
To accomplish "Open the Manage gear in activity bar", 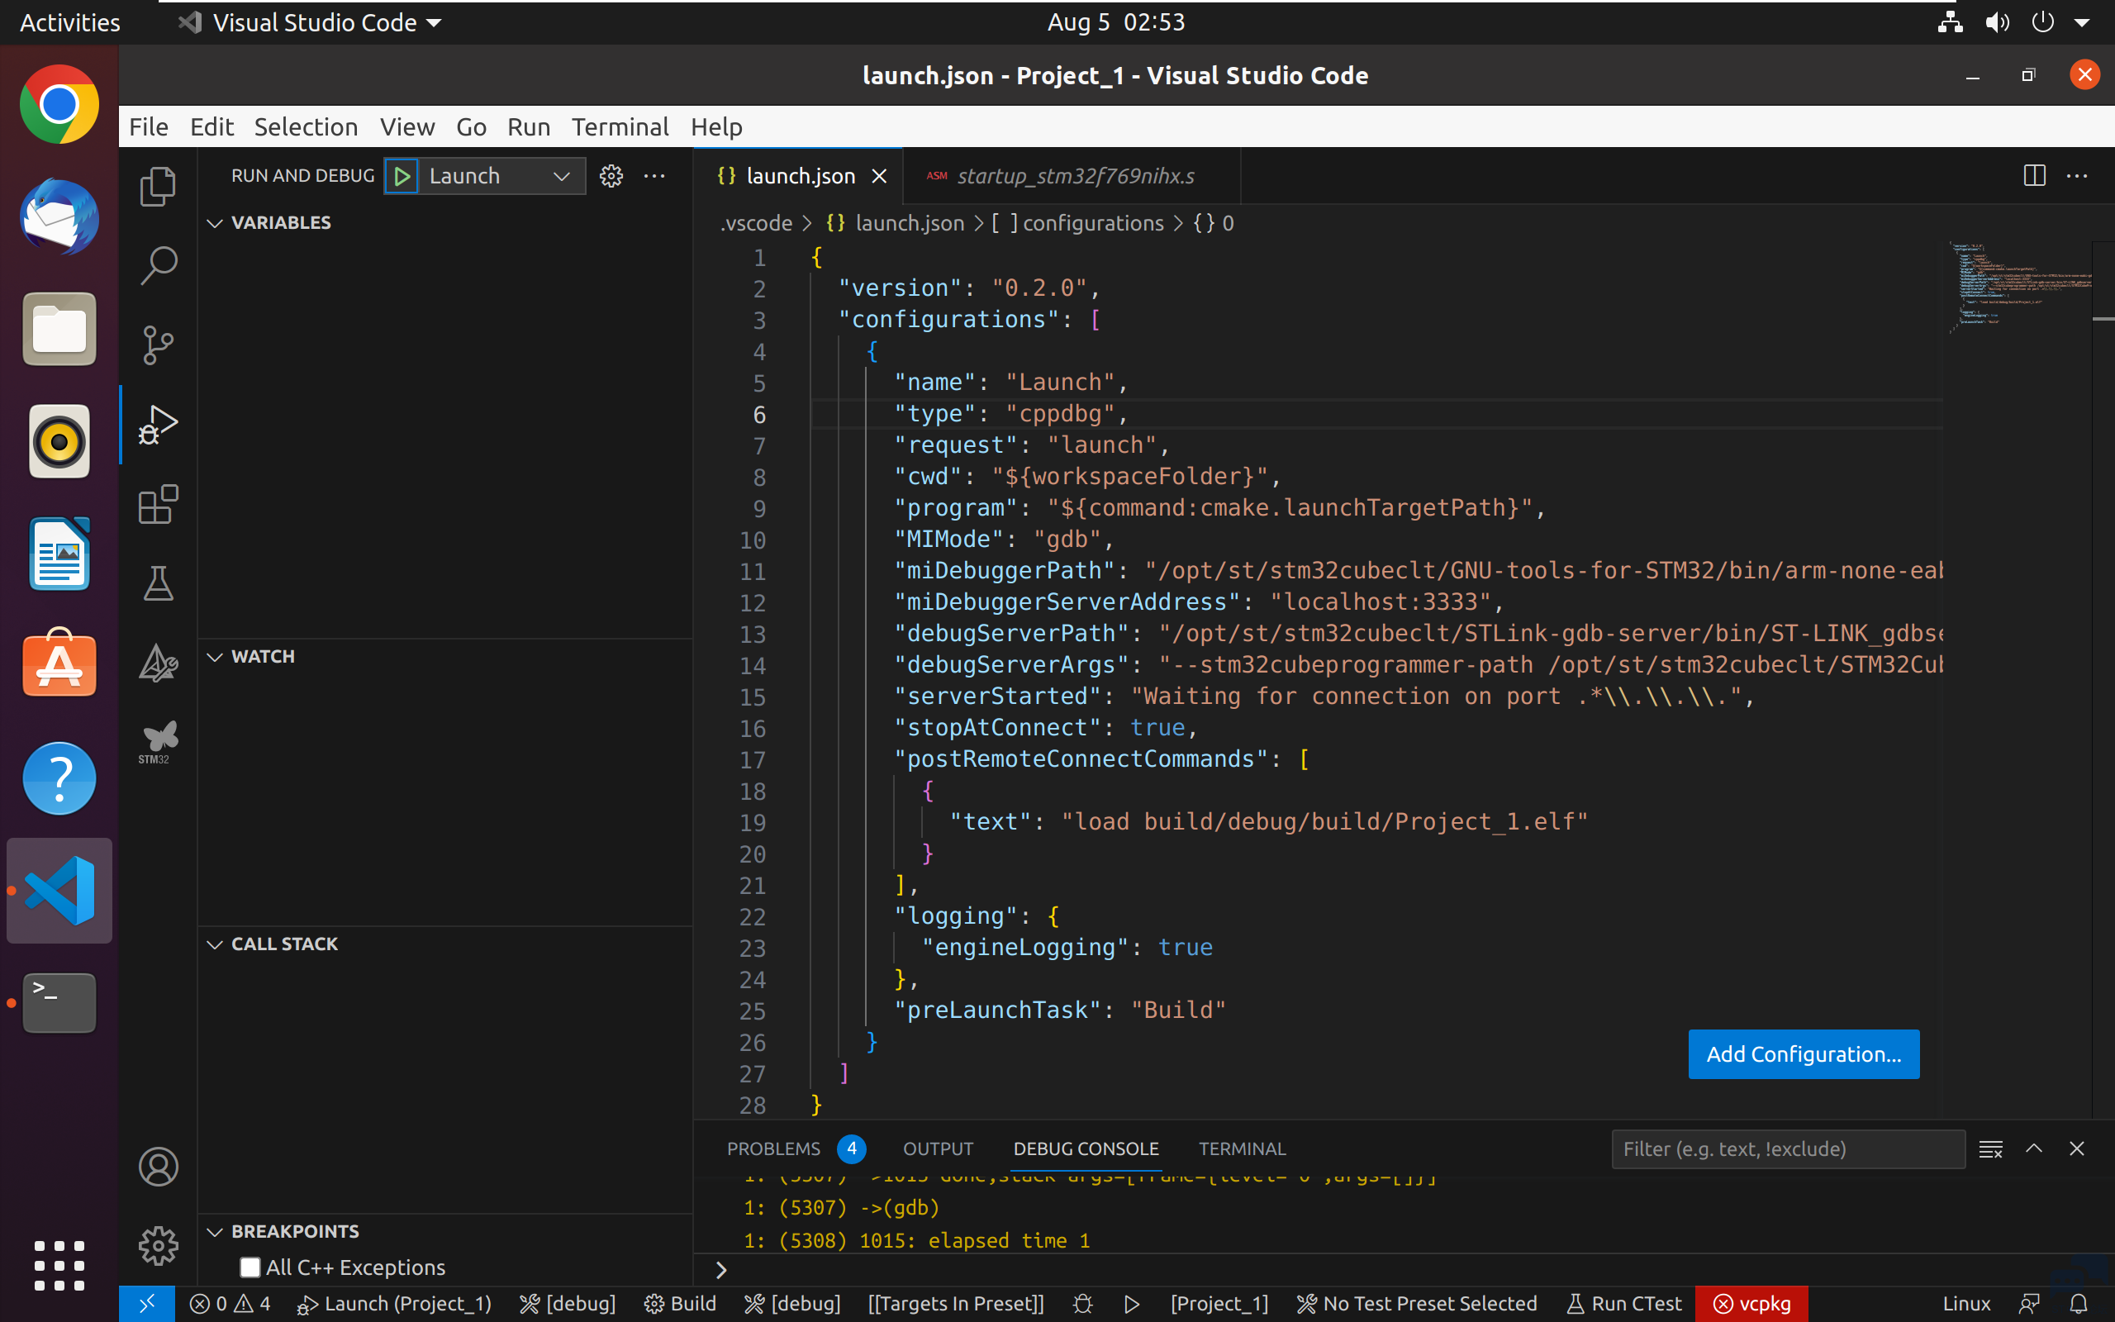I will (x=158, y=1246).
